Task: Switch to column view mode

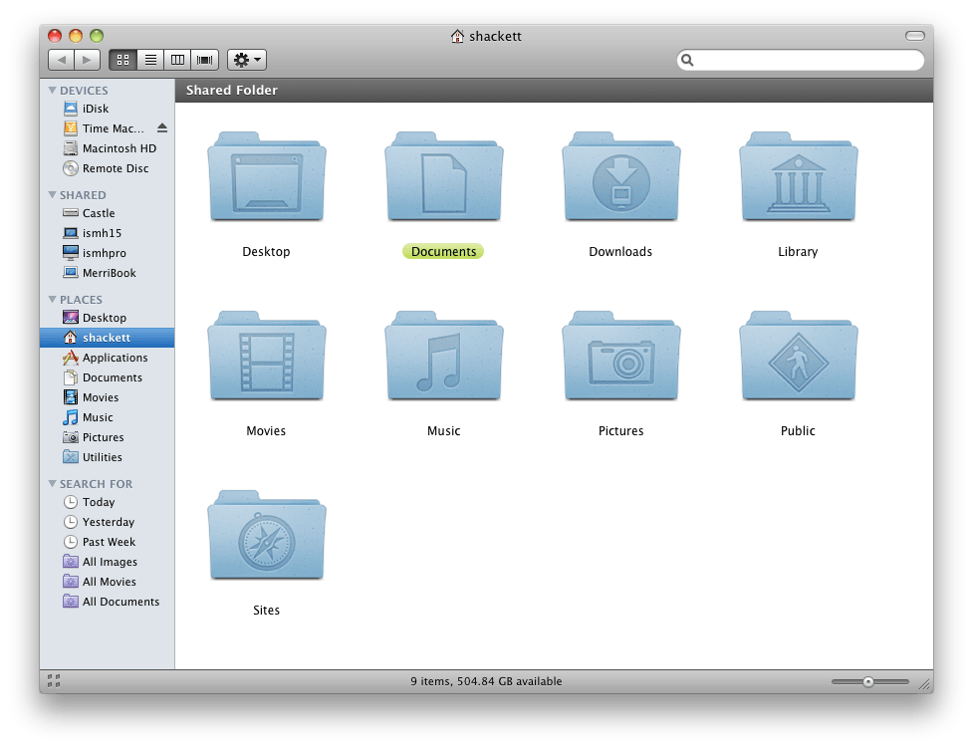Action: point(177,60)
